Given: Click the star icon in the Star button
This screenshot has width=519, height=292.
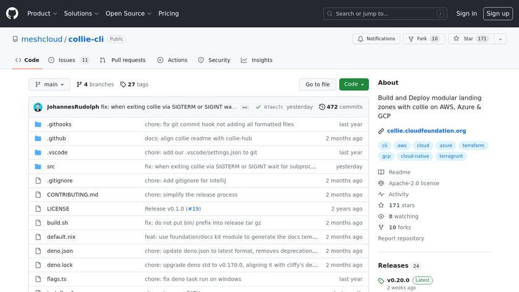Looking at the screenshot, I should pos(457,39).
